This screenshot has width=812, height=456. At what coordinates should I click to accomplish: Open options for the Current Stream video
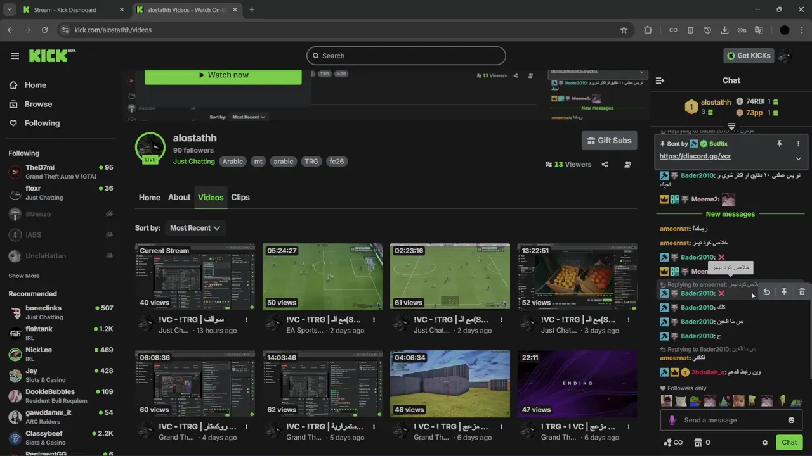point(246,320)
